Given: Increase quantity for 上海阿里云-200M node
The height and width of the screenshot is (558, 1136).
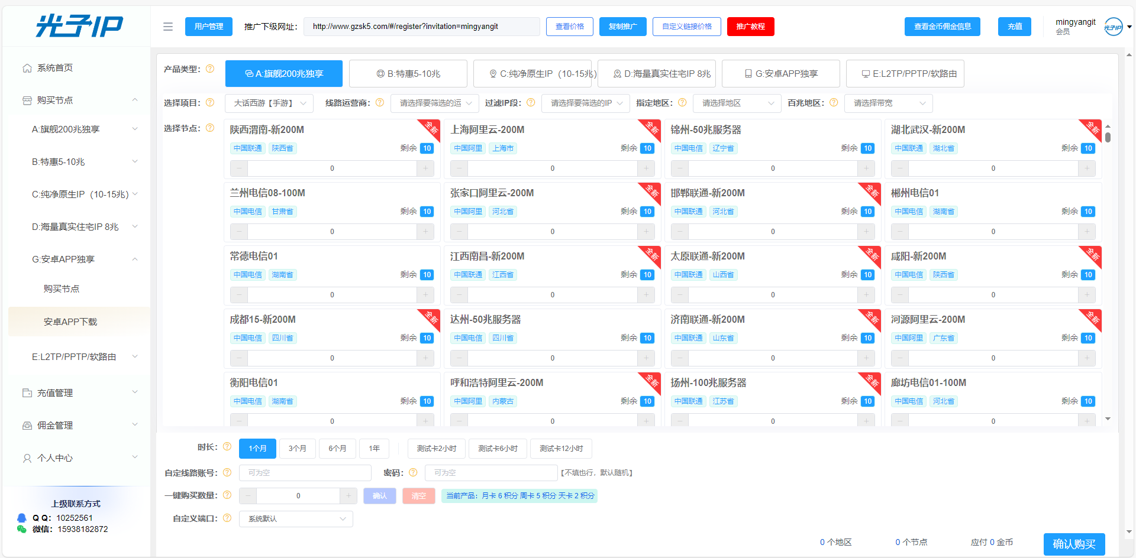Looking at the screenshot, I should pyautogui.click(x=646, y=168).
